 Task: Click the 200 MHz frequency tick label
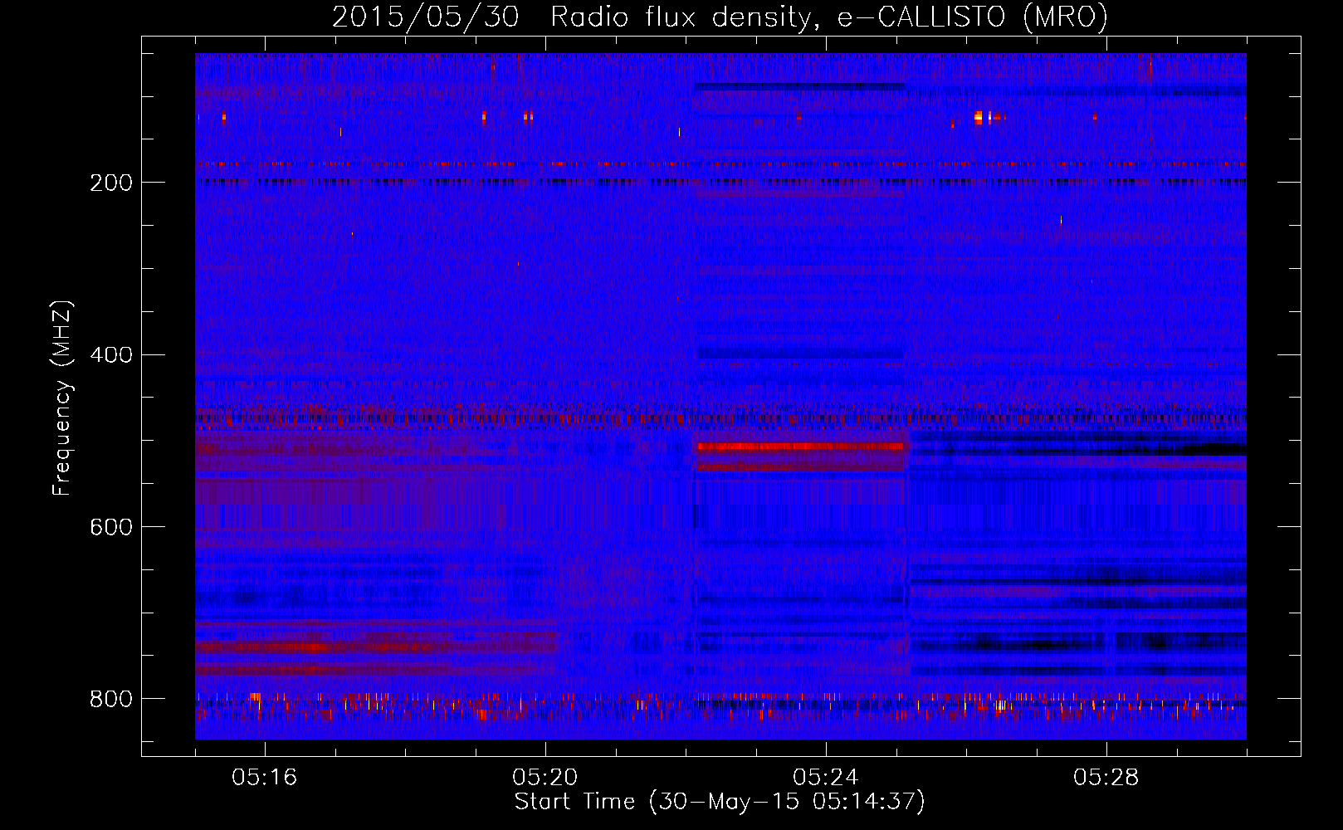point(111,183)
